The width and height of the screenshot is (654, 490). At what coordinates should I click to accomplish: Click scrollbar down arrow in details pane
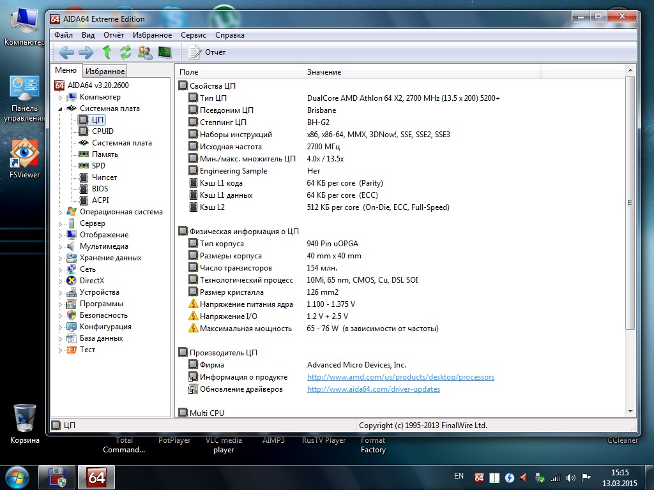(630, 412)
